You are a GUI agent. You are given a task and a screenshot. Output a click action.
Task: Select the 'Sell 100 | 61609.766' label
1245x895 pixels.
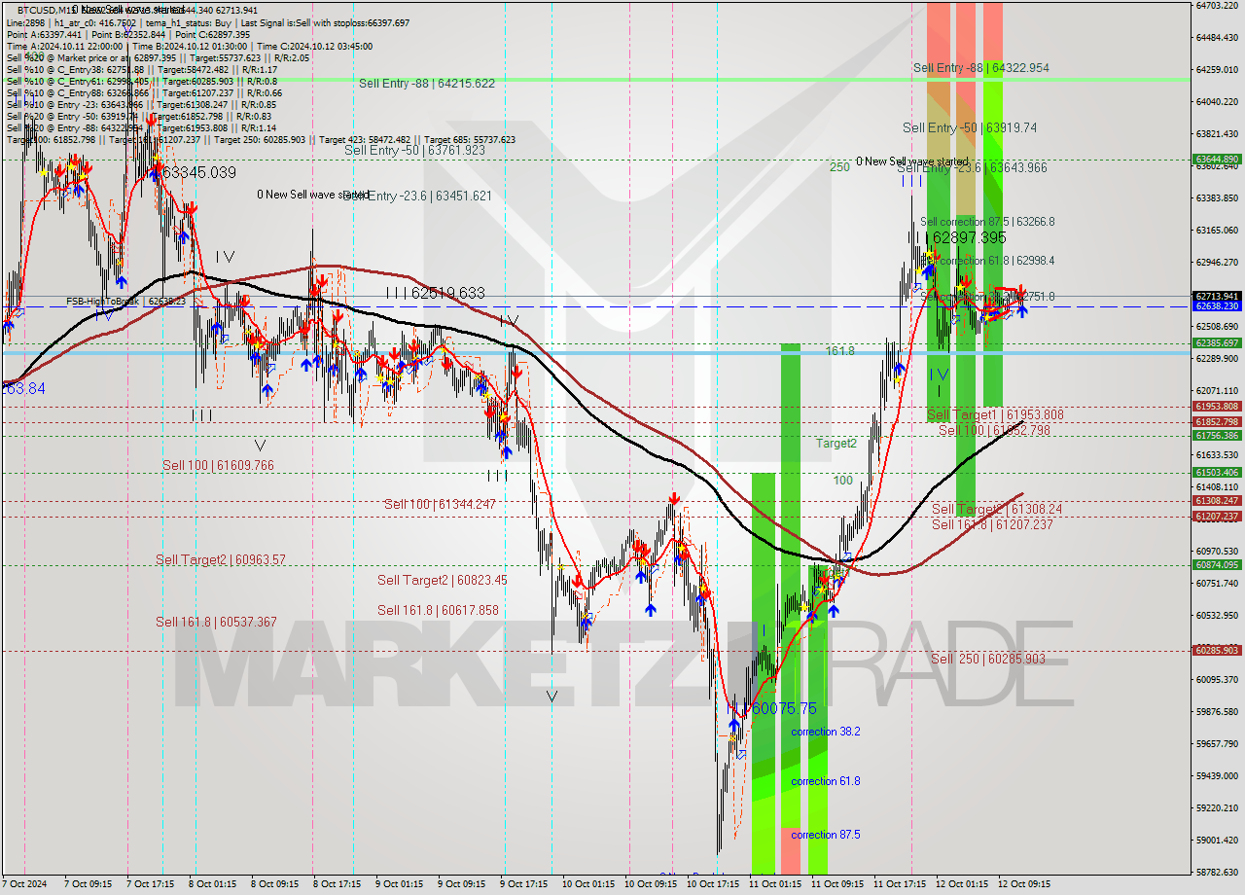(218, 466)
